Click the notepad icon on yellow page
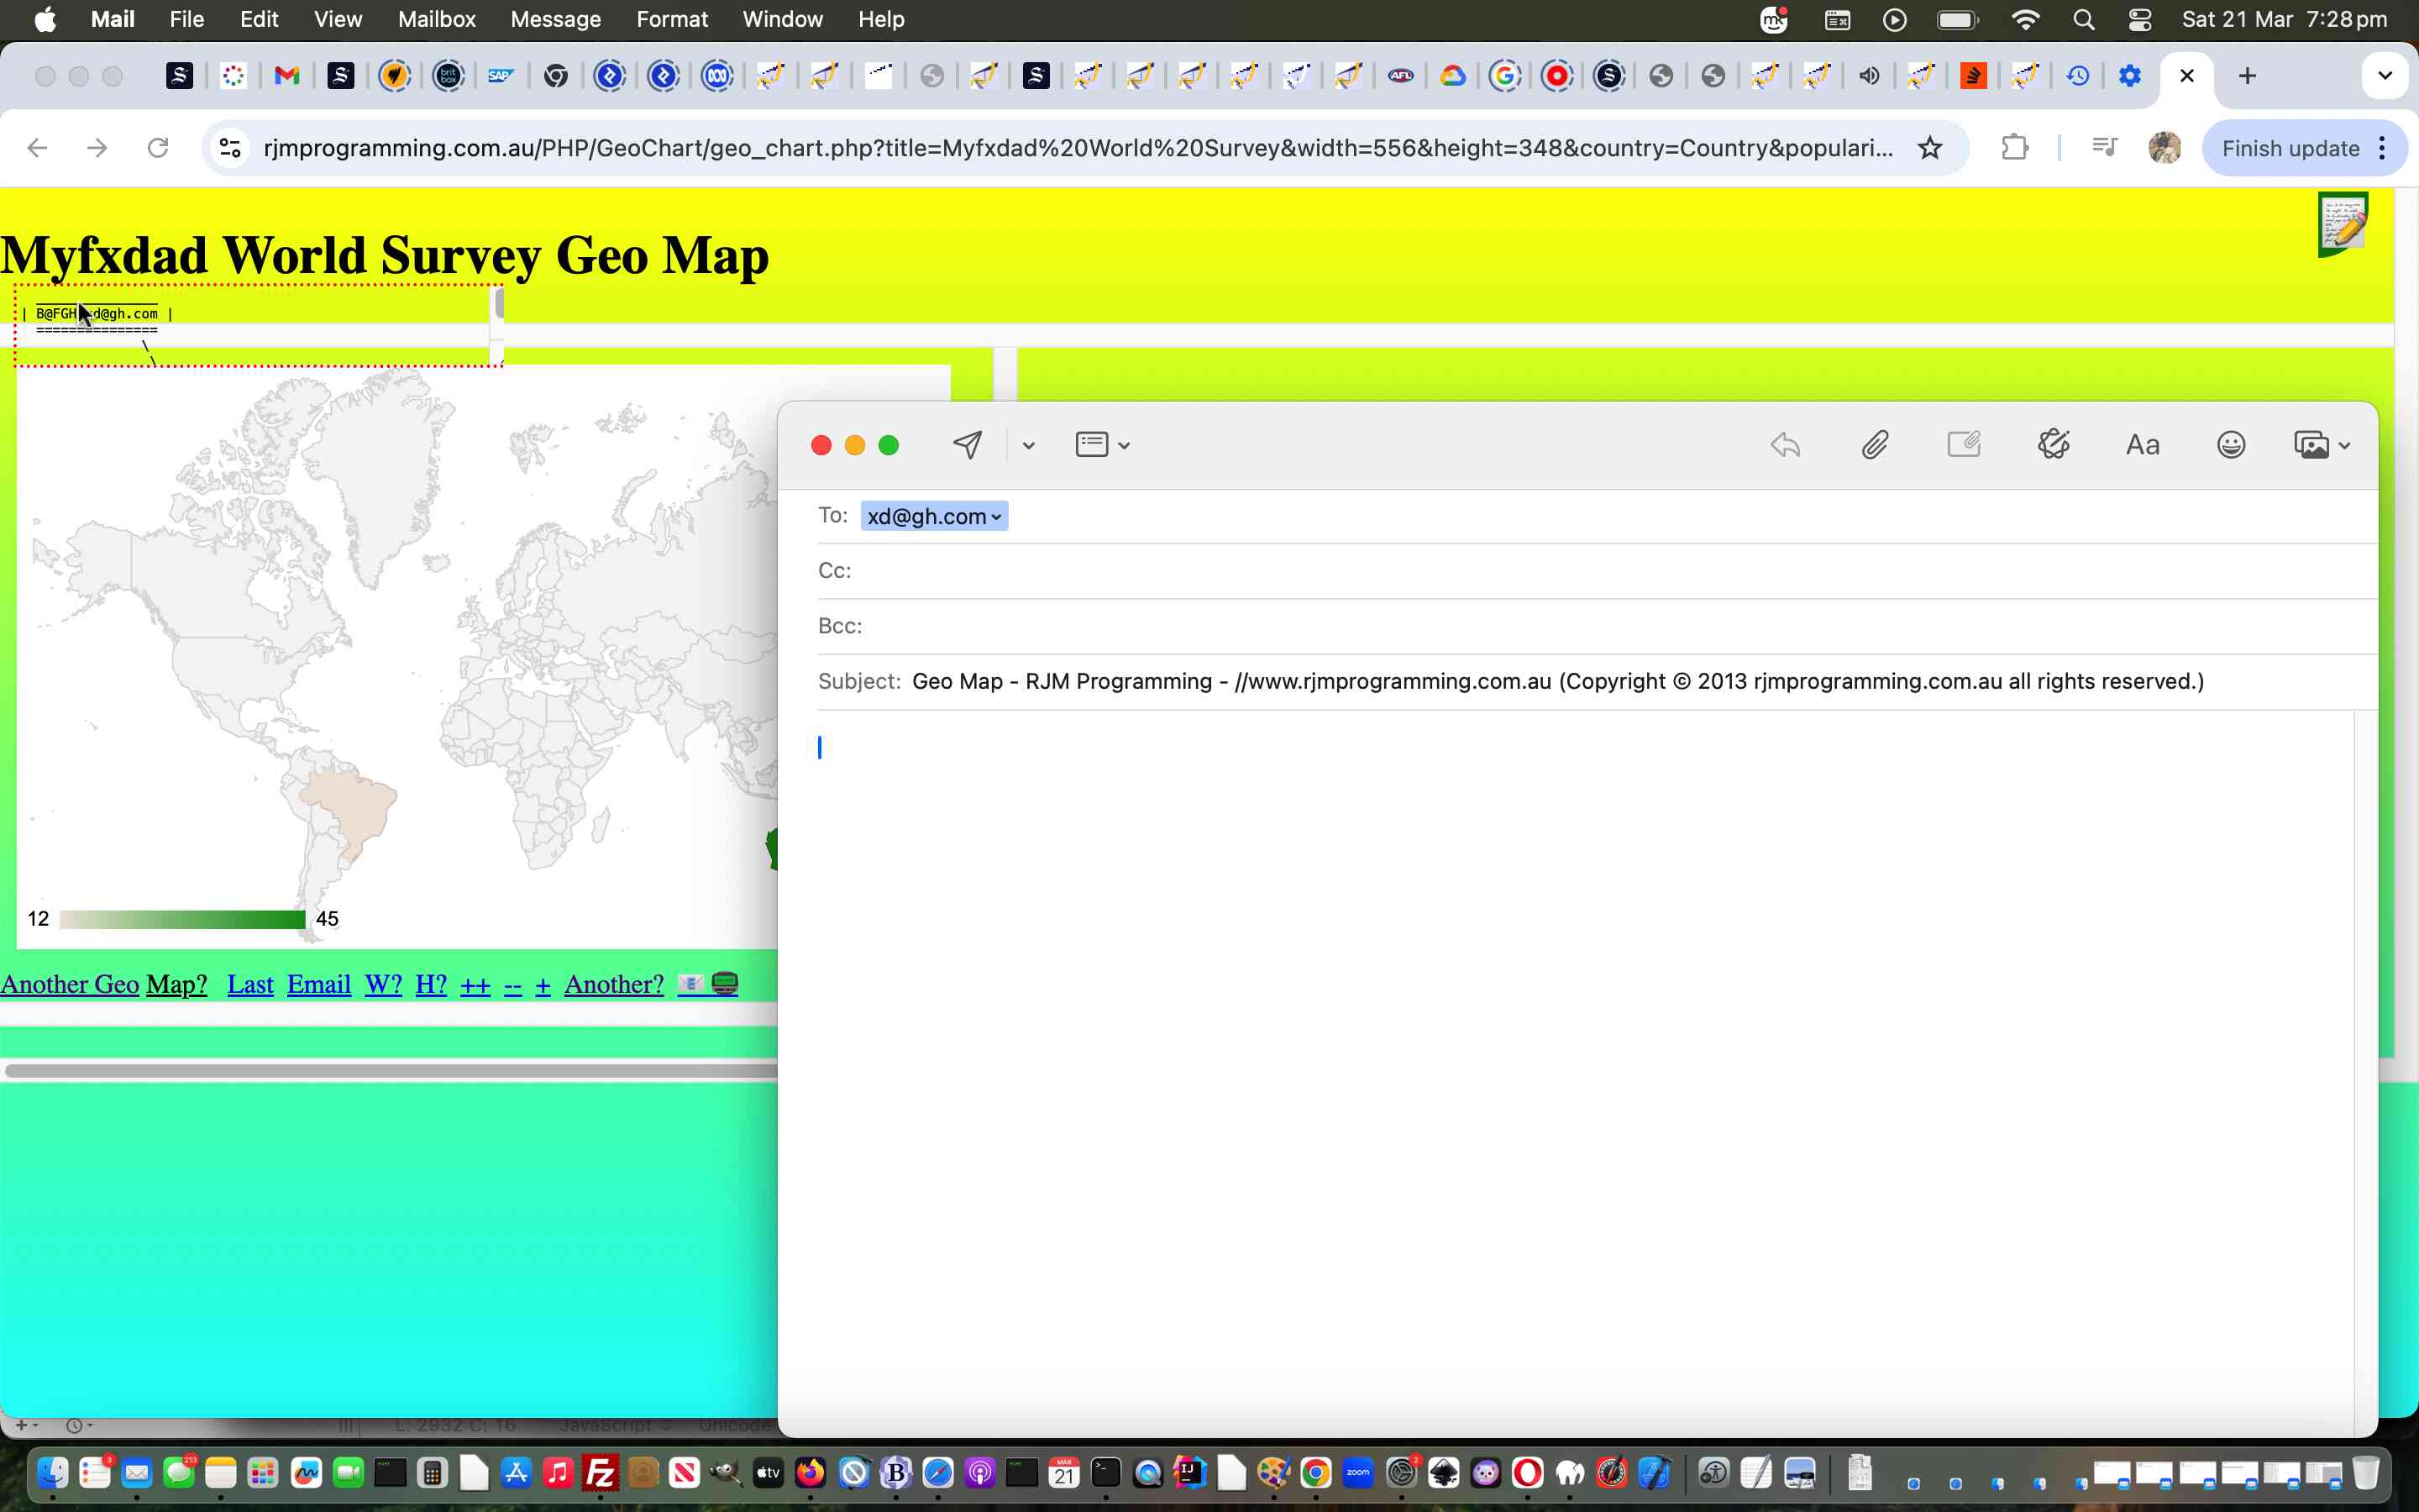 point(2342,223)
